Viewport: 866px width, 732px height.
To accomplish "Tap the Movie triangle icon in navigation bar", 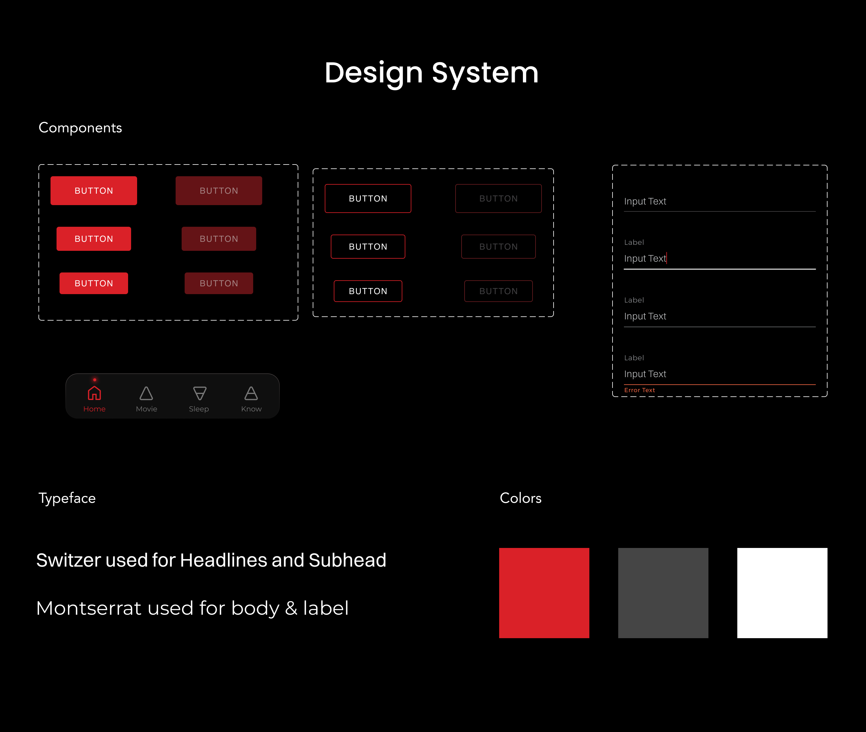I will [x=146, y=393].
